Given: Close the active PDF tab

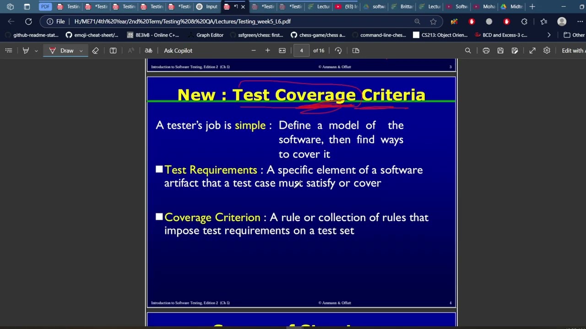Looking at the screenshot, I should tap(243, 7).
